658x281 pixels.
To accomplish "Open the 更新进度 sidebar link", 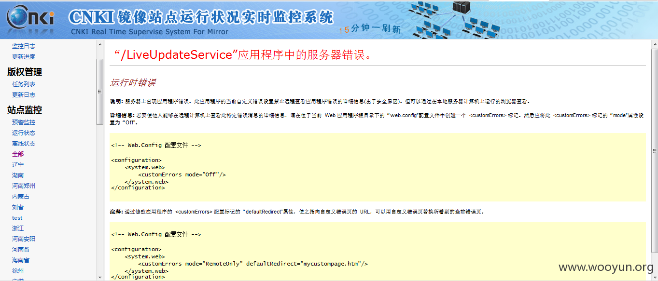I will (24, 57).
